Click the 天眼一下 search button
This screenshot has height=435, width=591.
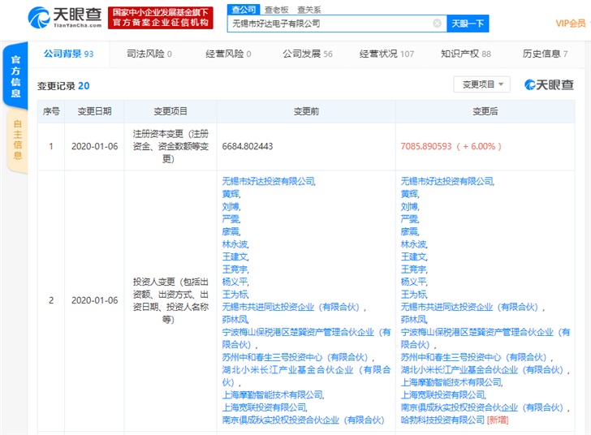coord(468,24)
